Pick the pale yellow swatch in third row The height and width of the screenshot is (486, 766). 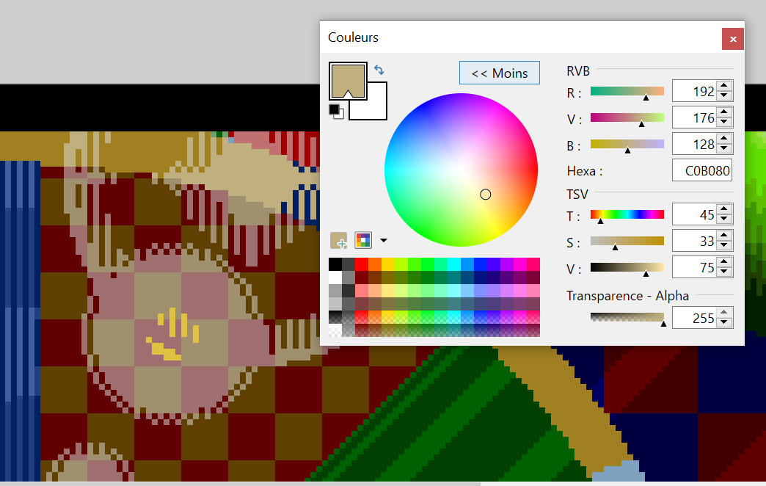(x=388, y=291)
